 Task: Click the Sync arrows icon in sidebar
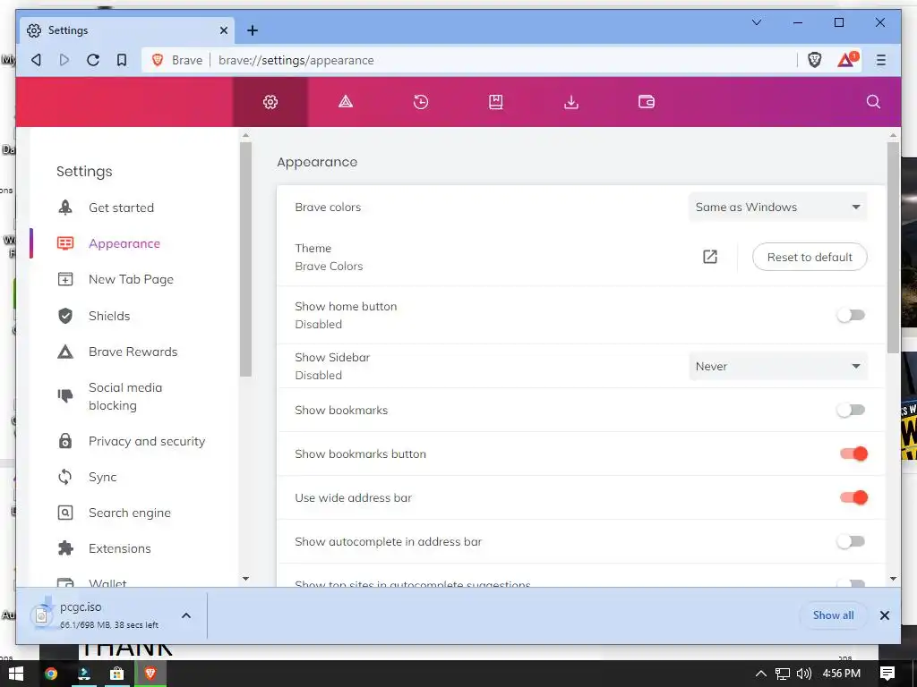coord(64,477)
